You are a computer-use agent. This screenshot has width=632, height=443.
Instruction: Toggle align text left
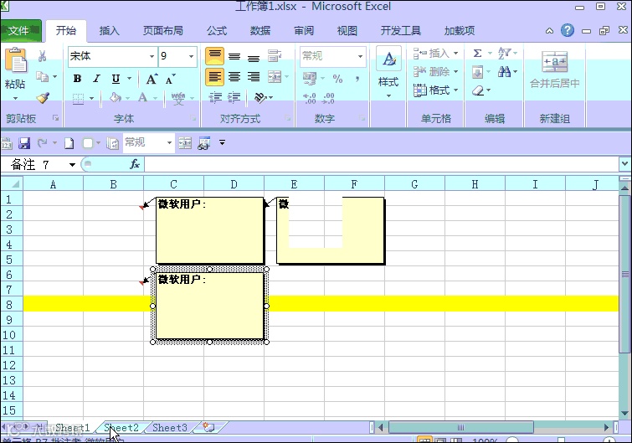(x=214, y=76)
